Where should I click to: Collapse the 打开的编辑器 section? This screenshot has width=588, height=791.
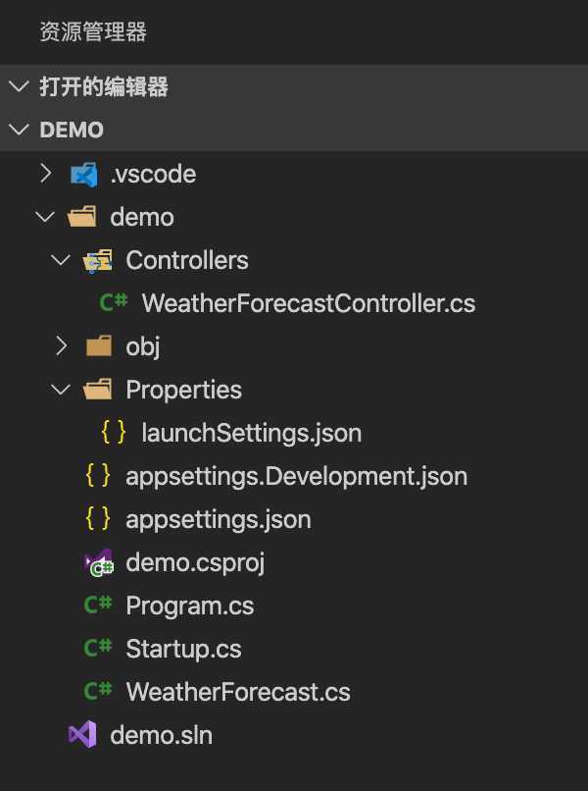coord(19,87)
